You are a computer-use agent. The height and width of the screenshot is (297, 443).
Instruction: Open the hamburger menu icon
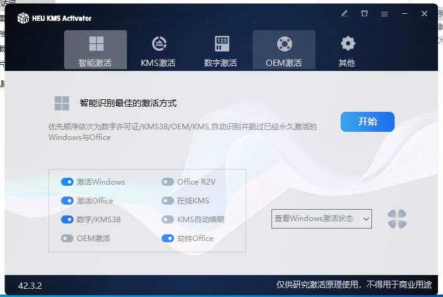coord(384,14)
